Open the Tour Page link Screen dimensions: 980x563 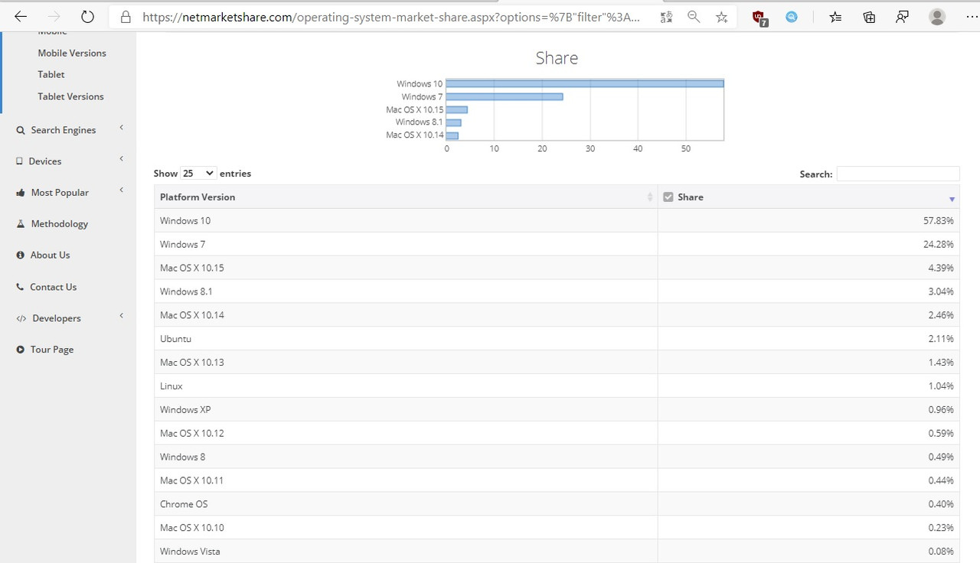coord(52,350)
